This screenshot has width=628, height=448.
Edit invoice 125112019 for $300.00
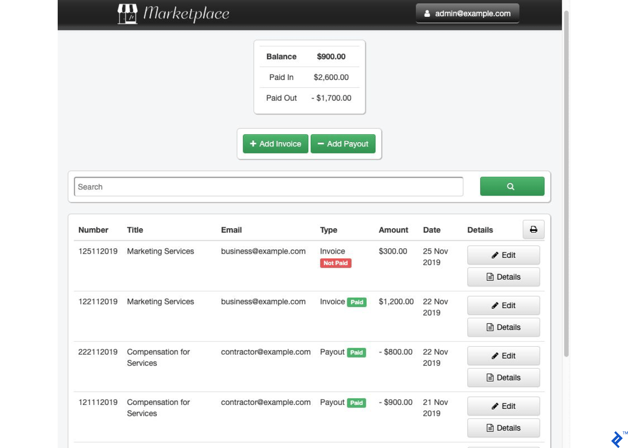[x=503, y=255]
